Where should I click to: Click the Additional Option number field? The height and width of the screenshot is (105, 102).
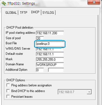[40, 70]
